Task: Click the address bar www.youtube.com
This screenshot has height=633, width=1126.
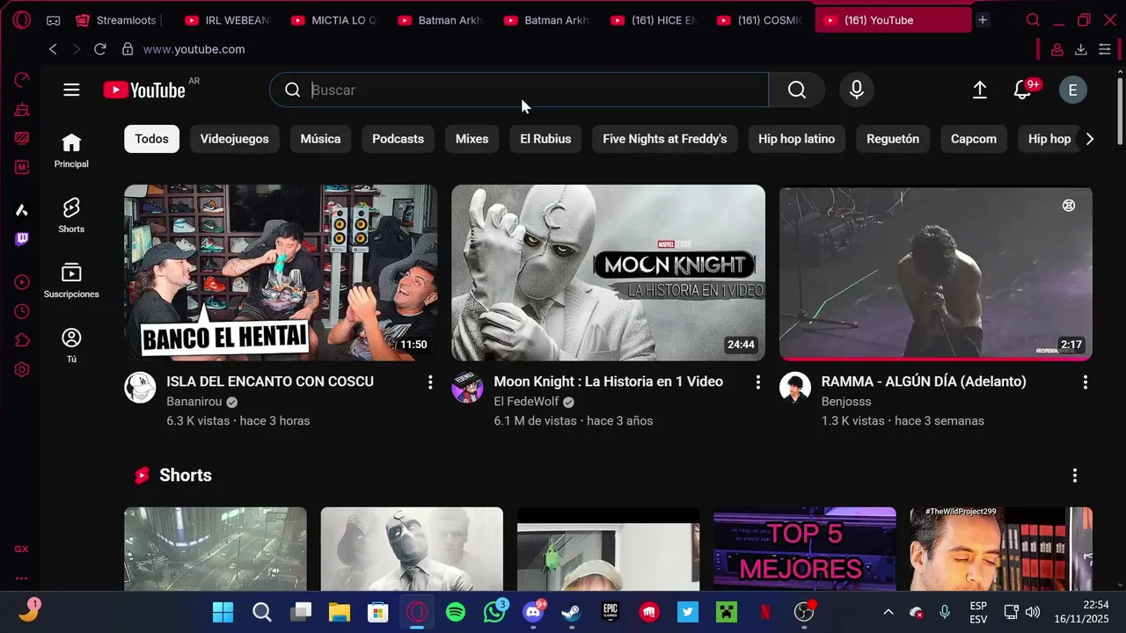Action: click(194, 49)
